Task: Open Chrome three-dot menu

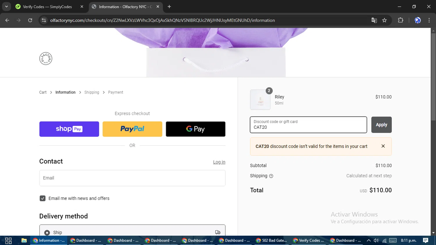Action: [429, 20]
